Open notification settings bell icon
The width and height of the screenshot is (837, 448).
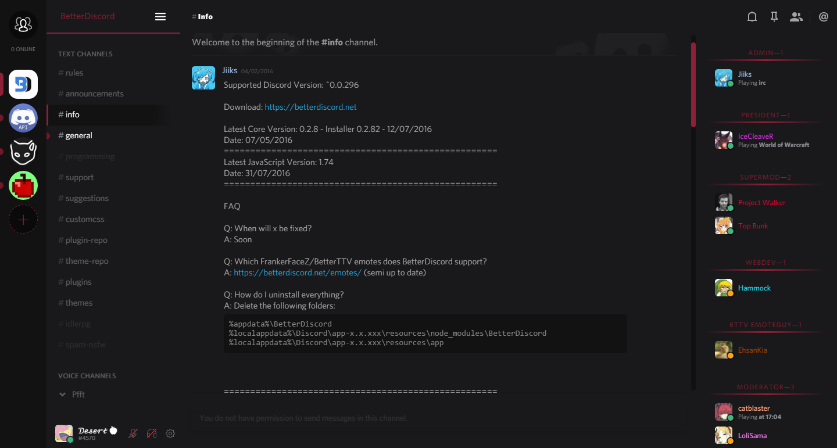(x=752, y=17)
